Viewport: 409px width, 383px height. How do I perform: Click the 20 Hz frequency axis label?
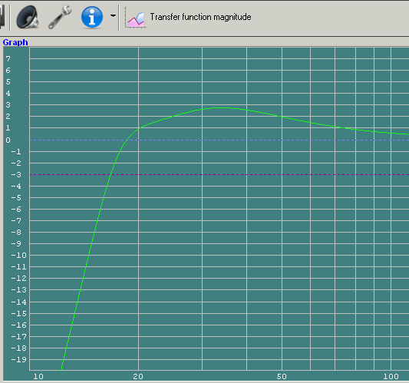[x=138, y=377]
